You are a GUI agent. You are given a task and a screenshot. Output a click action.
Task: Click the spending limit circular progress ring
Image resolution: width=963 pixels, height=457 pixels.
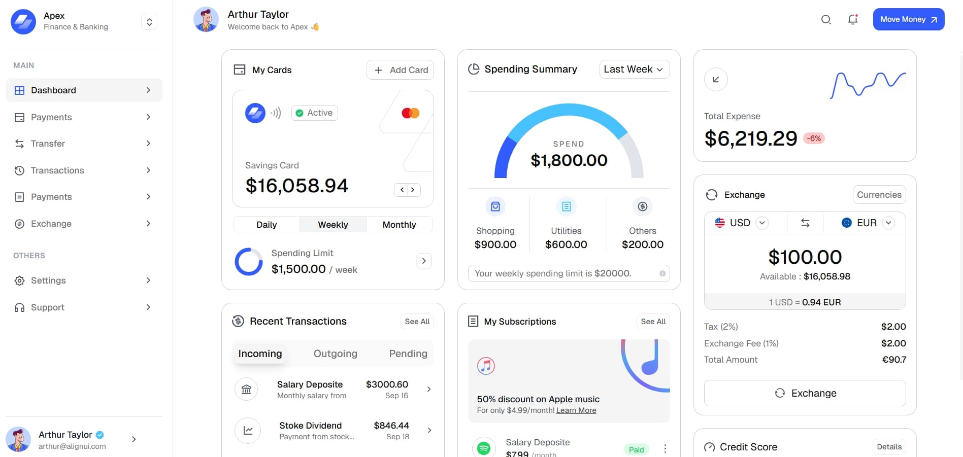click(x=249, y=262)
